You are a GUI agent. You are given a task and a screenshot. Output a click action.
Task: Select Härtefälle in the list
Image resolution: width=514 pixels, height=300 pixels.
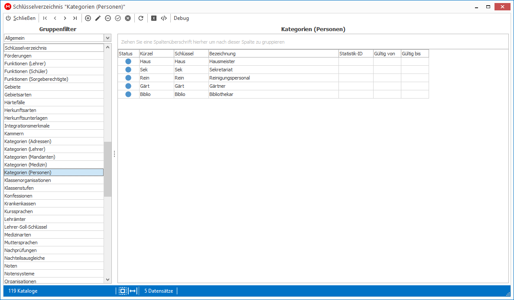tap(54, 102)
